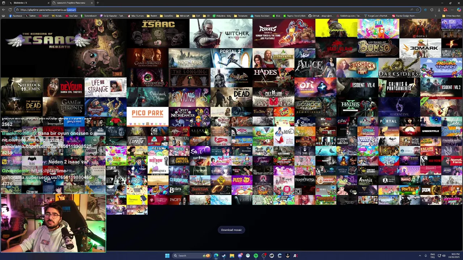This screenshot has width=463, height=260.
Task: Switch to the Bildirimler / X tab
Action: [x=28, y=3]
